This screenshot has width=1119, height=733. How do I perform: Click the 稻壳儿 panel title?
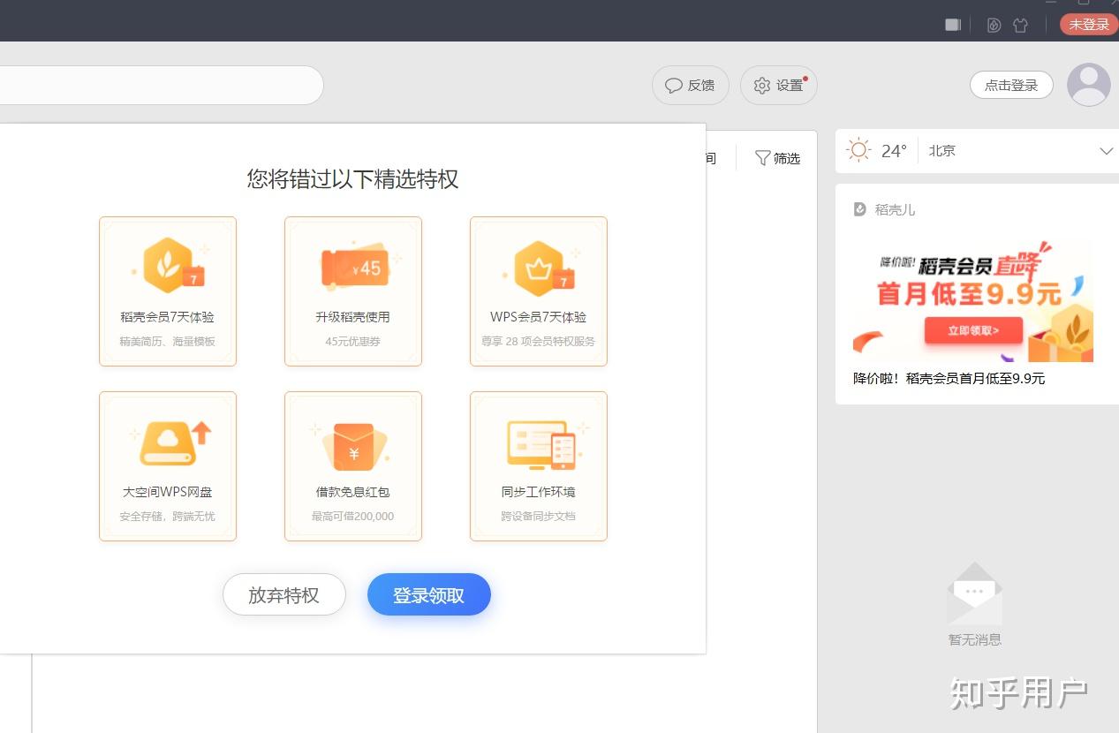click(895, 209)
